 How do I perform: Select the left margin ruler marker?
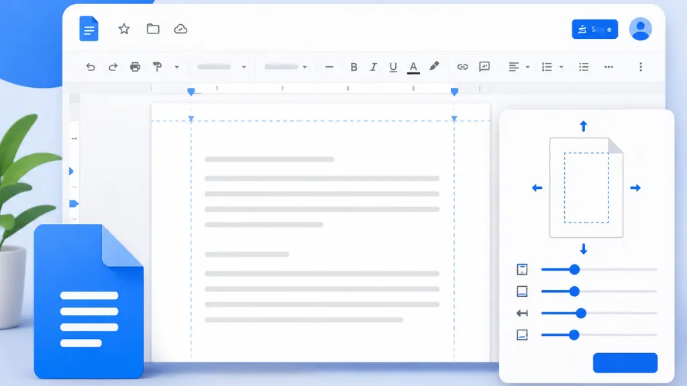tap(191, 91)
